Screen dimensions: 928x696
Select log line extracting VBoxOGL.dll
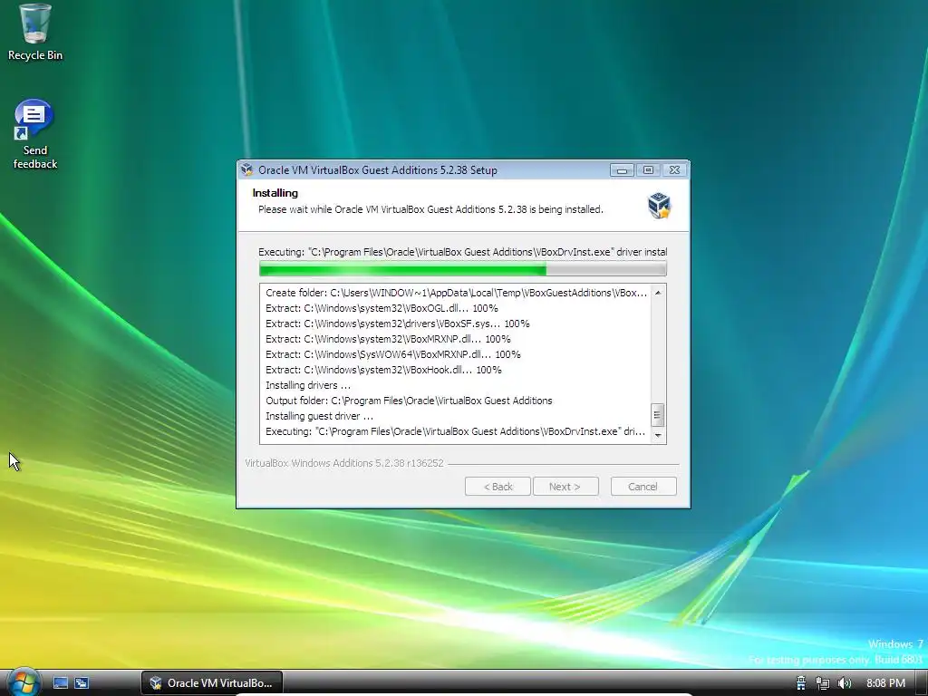[382, 308]
